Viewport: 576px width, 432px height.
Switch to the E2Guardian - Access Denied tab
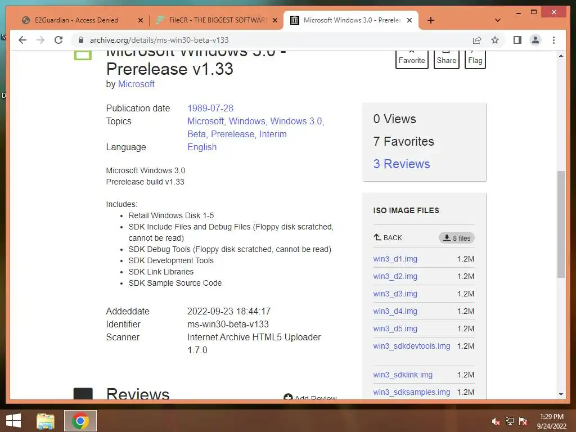click(x=76, y=20)
